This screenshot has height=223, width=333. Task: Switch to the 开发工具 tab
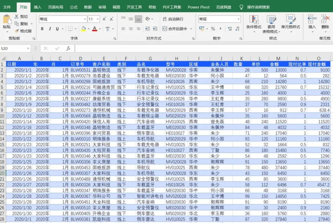pyautogui.click(x=134, y=7)
